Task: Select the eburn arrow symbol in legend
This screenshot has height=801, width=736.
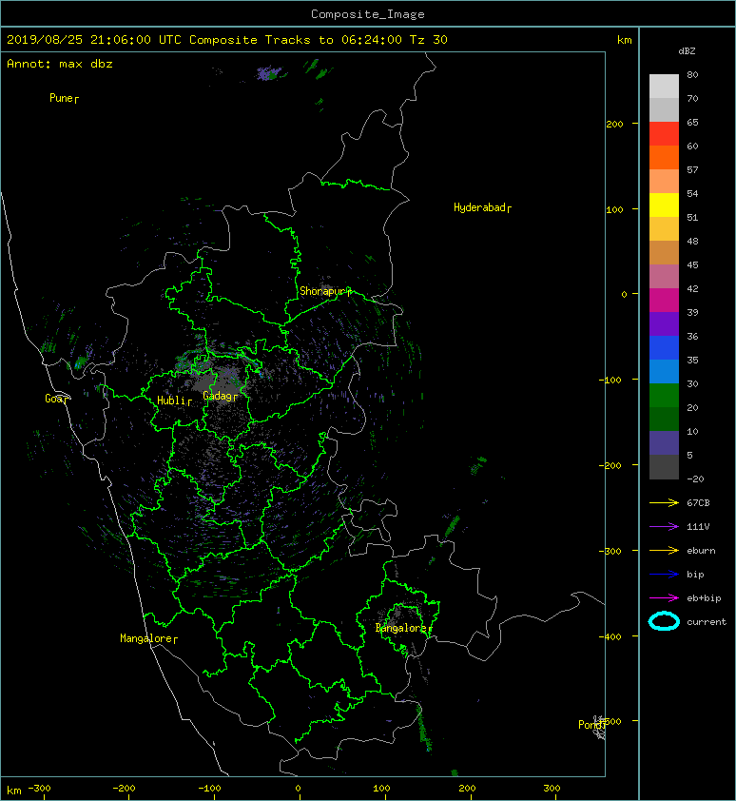Action: (664, 551)
